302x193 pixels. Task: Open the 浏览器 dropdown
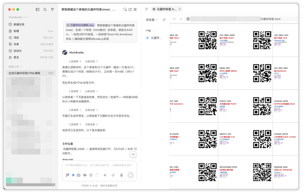tap(152, 19)
